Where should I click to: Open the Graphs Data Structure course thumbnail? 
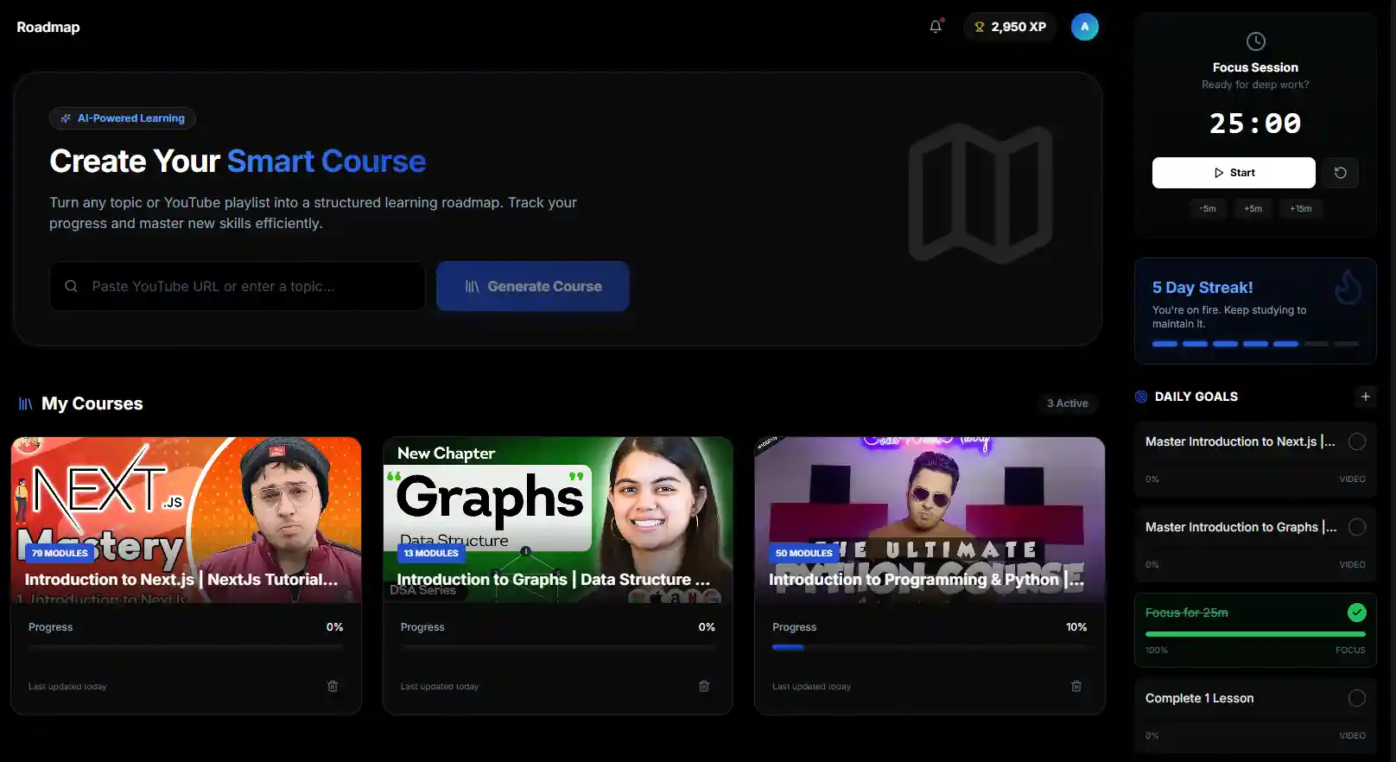click(x=558, y=520)
